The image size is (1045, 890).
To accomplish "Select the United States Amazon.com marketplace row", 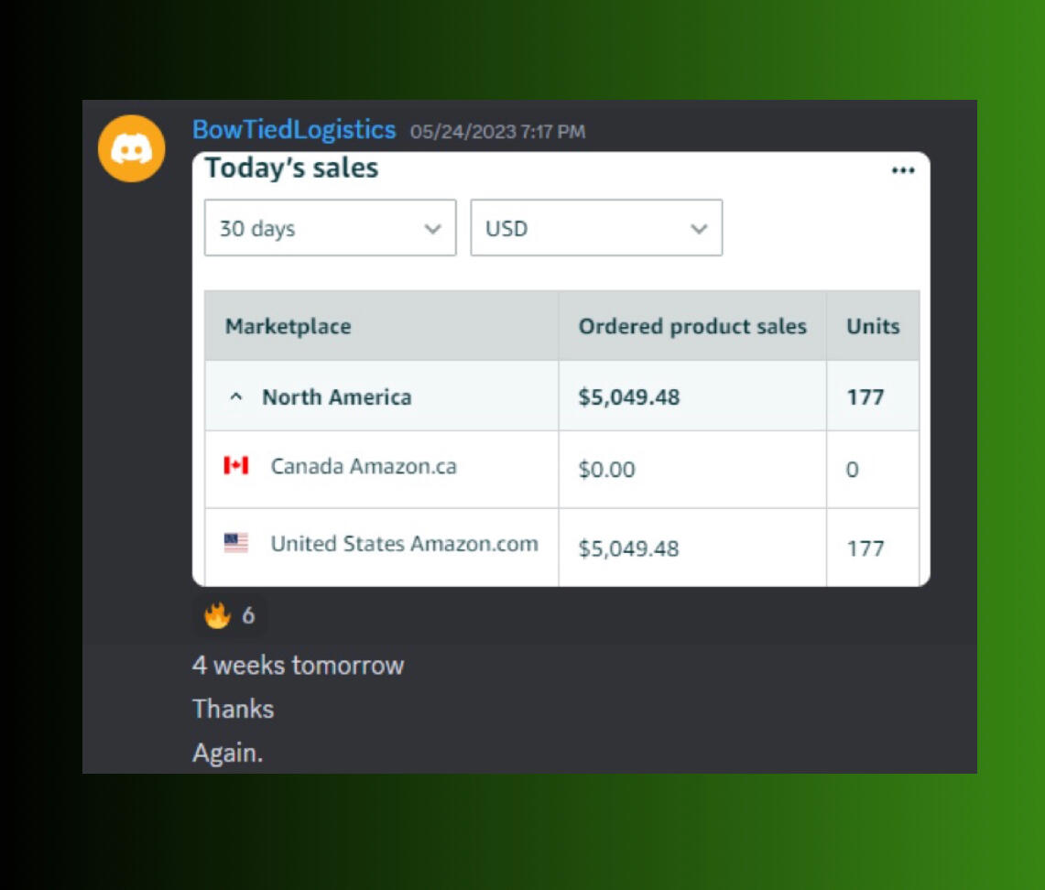I will coord(404,544).
